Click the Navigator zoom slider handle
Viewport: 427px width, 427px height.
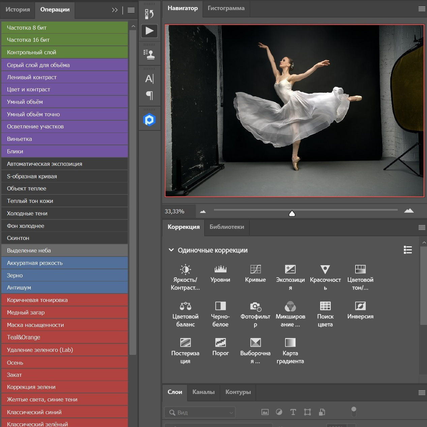point(292,213)
